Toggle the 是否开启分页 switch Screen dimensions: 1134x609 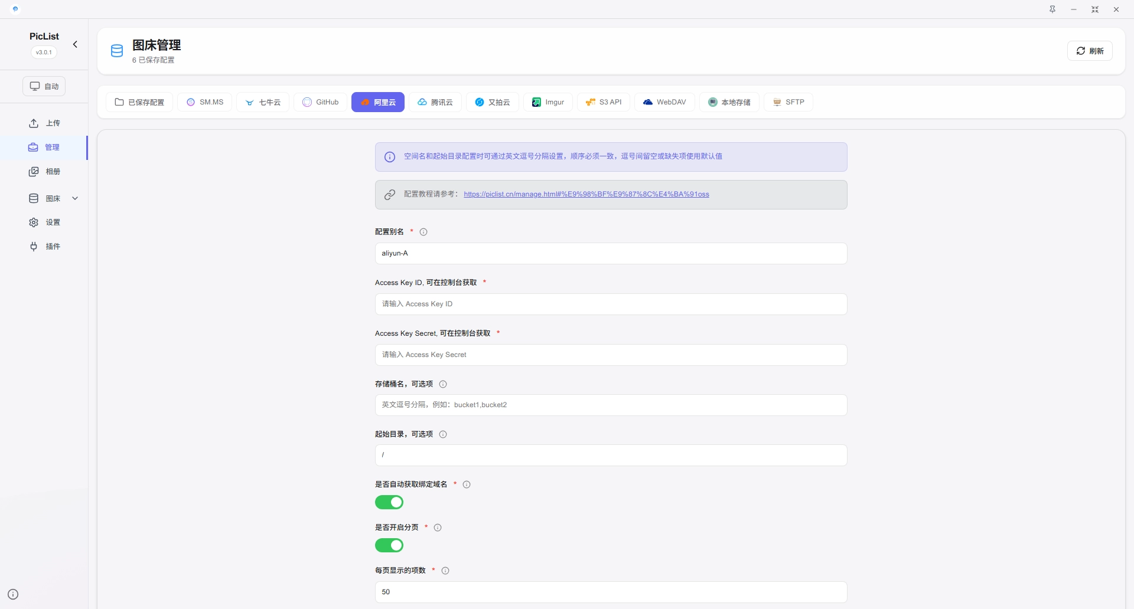click(389, 545)
